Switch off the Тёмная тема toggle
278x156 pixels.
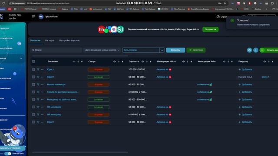[8, 153]
